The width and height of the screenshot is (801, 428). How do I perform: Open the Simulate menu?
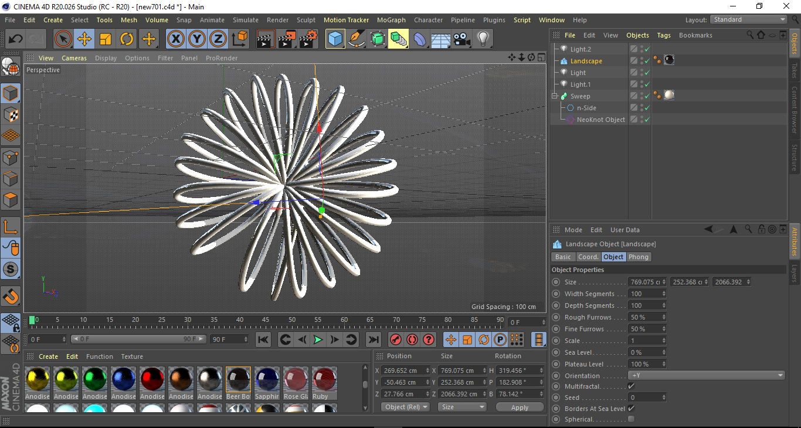click(245, 20)
